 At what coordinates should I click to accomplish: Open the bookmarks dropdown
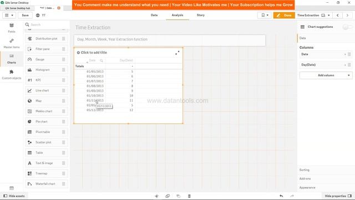(265, 15)
